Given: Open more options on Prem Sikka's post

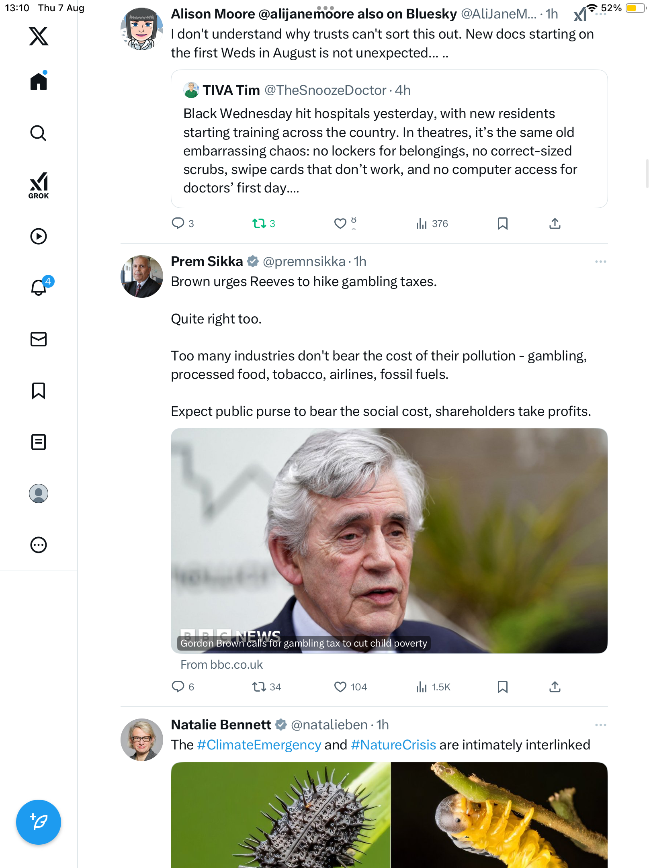Looking at the screenshot, I should coord(600,262).
